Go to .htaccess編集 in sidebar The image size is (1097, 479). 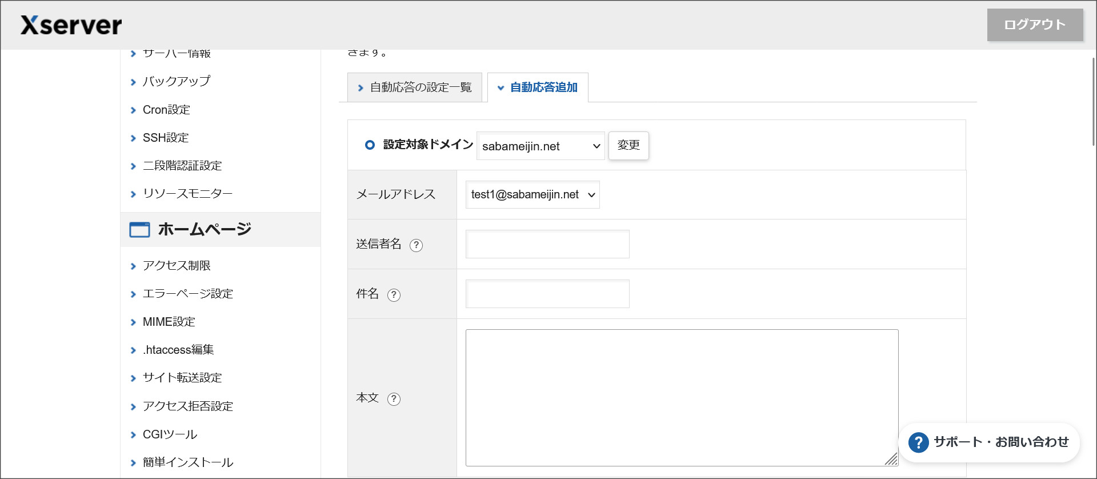click(178, 350)
